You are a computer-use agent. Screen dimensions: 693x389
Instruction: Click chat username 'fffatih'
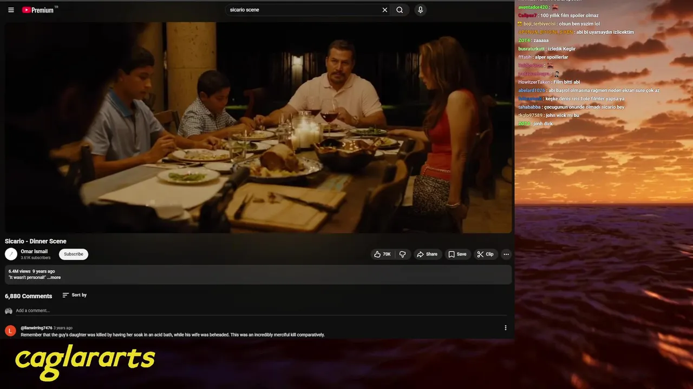pyautogui.click(x=525, y=57)
